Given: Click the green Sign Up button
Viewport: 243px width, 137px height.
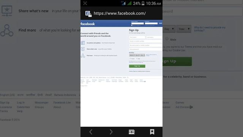Looking at the screenshot, I should click(137, 66).
